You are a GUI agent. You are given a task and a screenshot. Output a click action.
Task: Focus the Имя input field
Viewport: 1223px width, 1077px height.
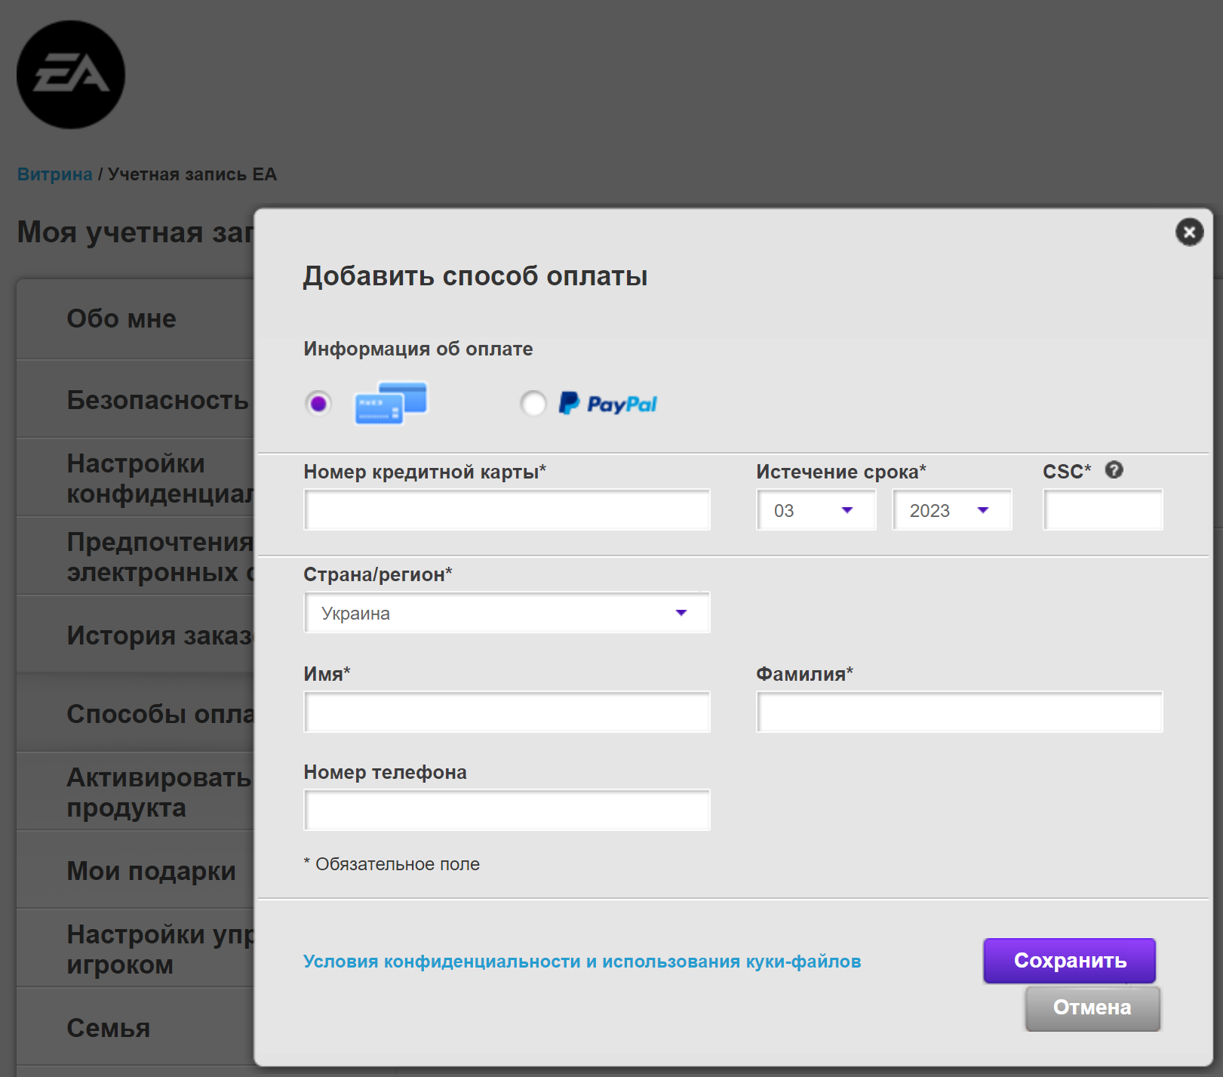pyautogui.click(x=507, y=712)
